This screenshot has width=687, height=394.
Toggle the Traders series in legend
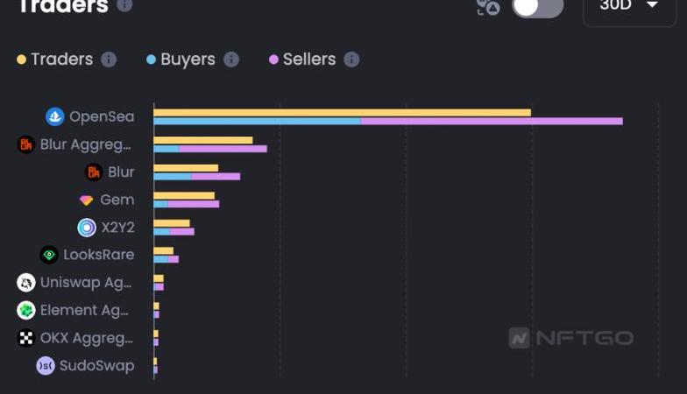pos(54,60)
